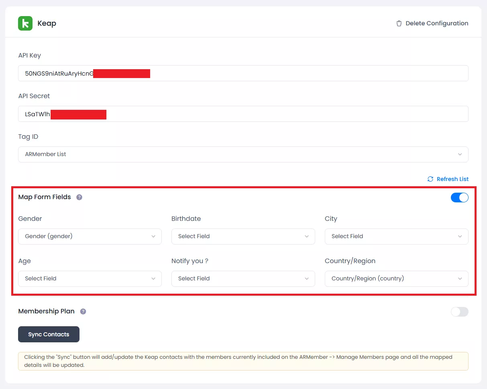The image size is (487, 389).
Task: Expand the Country/Region dropdown
Action: (396, 278)
